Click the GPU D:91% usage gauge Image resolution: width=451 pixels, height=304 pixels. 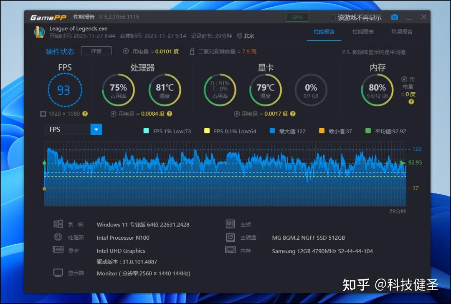(x=220, y=90)
